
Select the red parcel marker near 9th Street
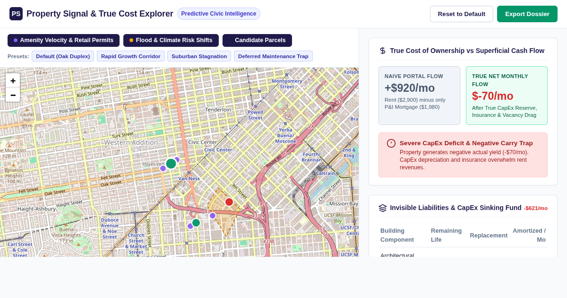click(x=229, y=202)
